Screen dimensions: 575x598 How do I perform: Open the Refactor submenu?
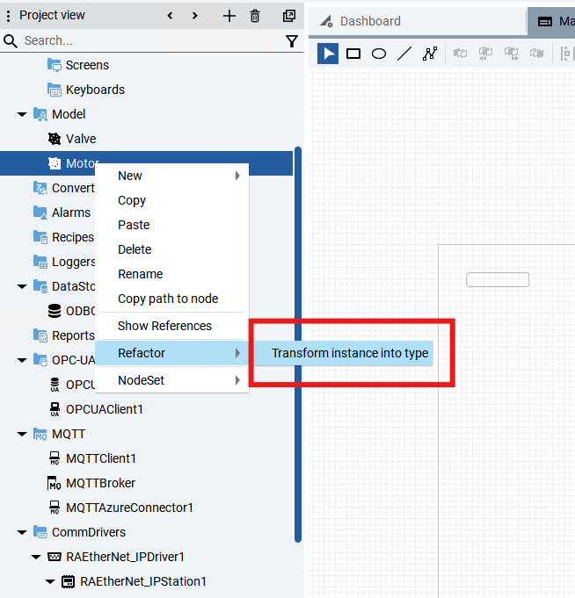[x=171, y=353]
